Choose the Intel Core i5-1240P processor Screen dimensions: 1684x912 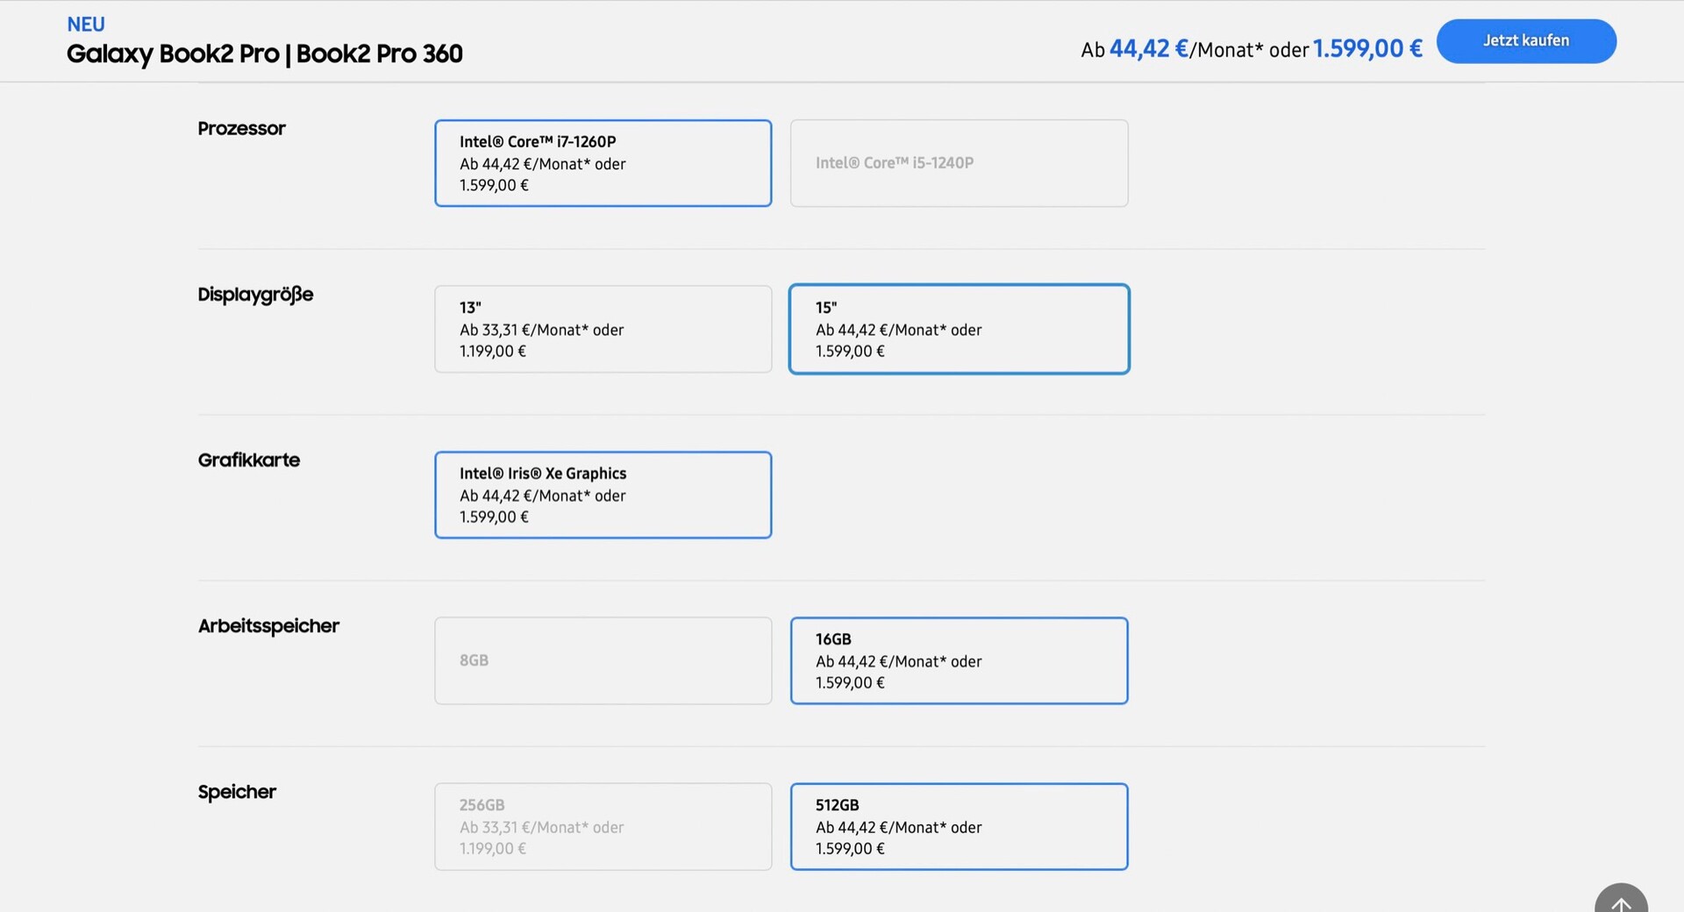pos(959,163)
